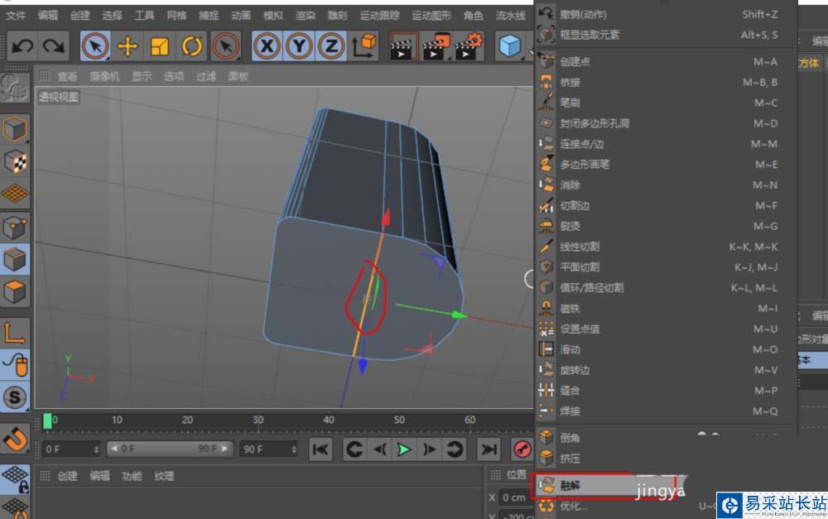Click 滑动 slide menu entry
This screenshot has width=828, height=519.
[x=664, y=349]
